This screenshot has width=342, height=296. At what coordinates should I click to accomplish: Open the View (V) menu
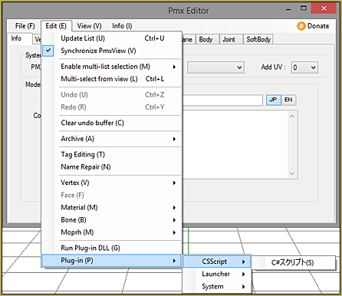click(x=89, y=26)
